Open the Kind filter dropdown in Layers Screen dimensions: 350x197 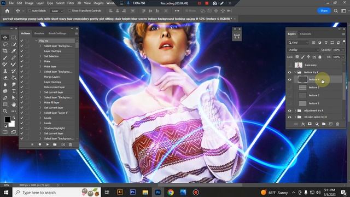(x=298, y=43)
